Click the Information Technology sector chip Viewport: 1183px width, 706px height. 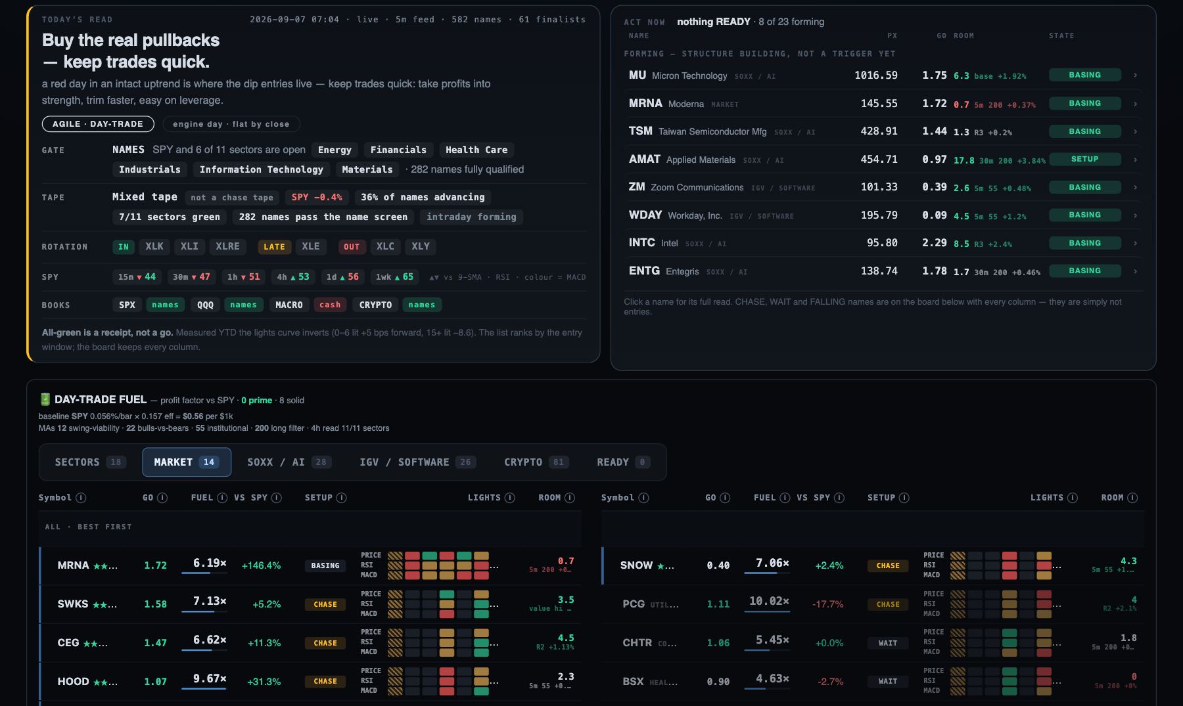coord(262,169)
